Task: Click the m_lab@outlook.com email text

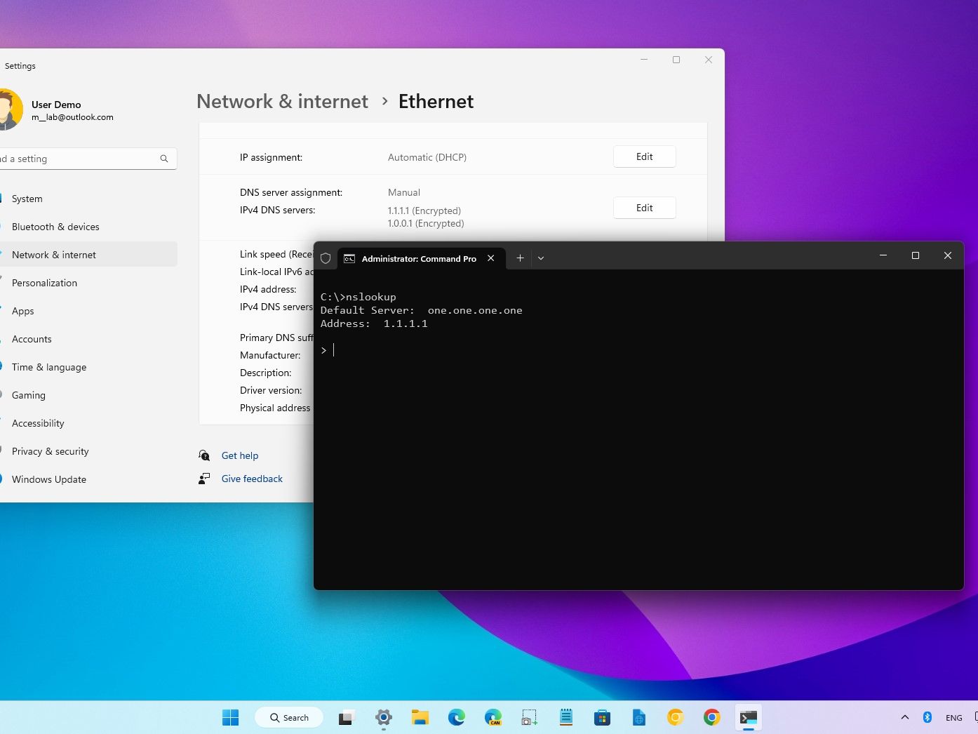Action: (72, 117)
